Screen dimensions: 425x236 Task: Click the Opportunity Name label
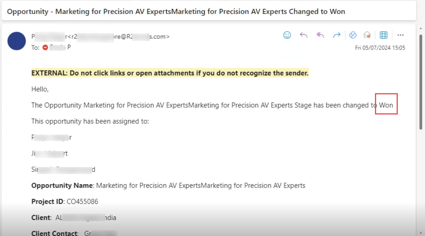click(62, 185)
